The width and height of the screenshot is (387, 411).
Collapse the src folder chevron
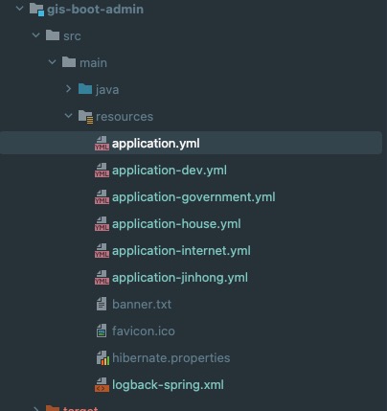point(36,35)
